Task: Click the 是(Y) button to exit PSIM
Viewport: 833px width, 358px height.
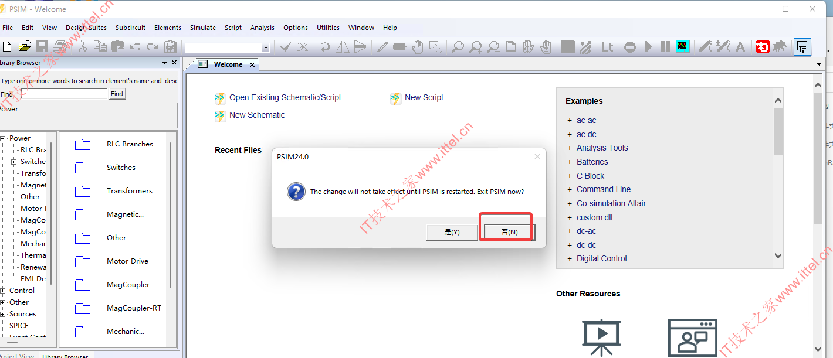Action: [452, 232]
